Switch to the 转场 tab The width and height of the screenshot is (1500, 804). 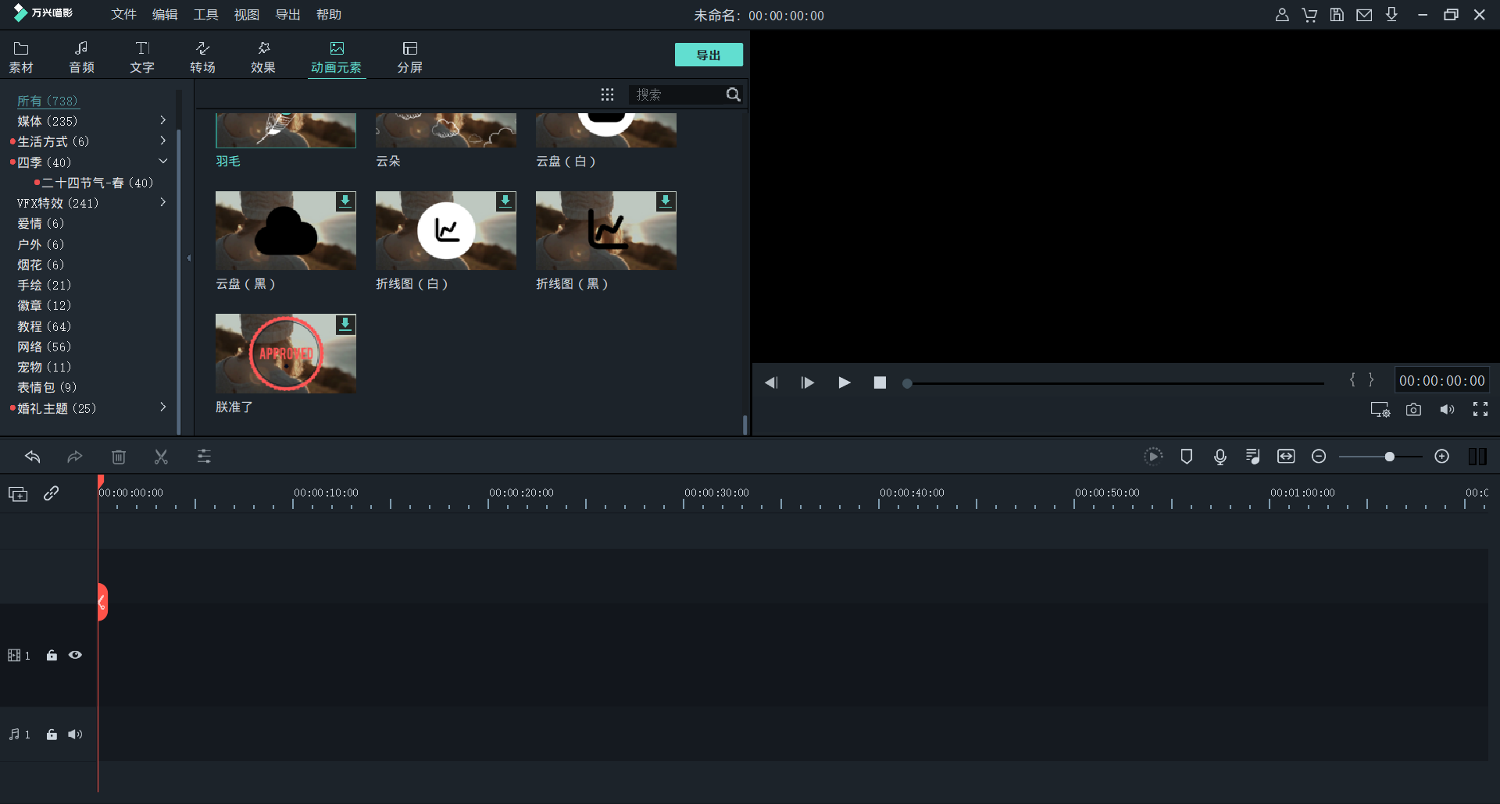coord(202,57)
